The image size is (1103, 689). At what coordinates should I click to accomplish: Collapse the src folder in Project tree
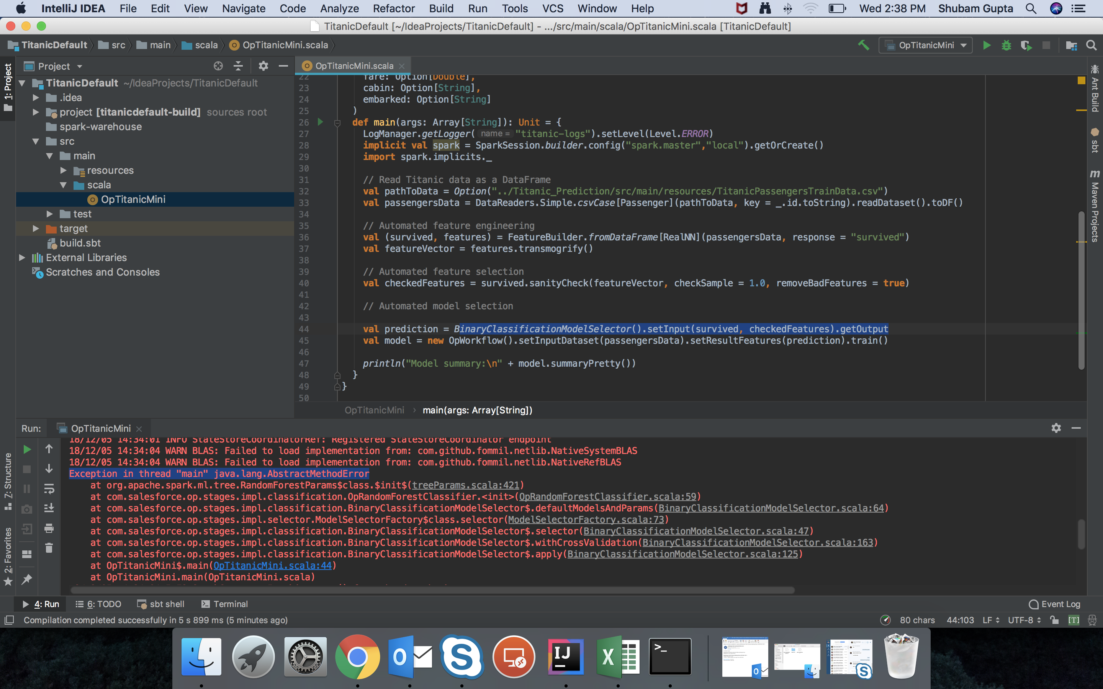(x=36, y=141)
